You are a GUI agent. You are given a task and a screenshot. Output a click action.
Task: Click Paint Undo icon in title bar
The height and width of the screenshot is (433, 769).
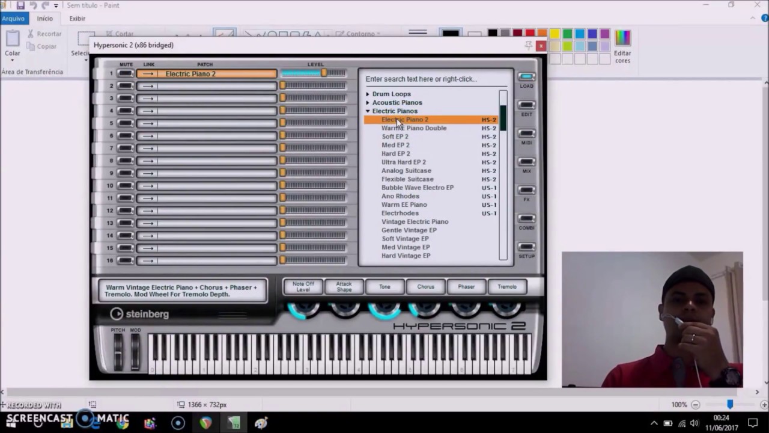click(33, 5)
